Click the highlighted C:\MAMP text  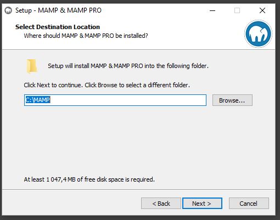(x=38, y=100)
